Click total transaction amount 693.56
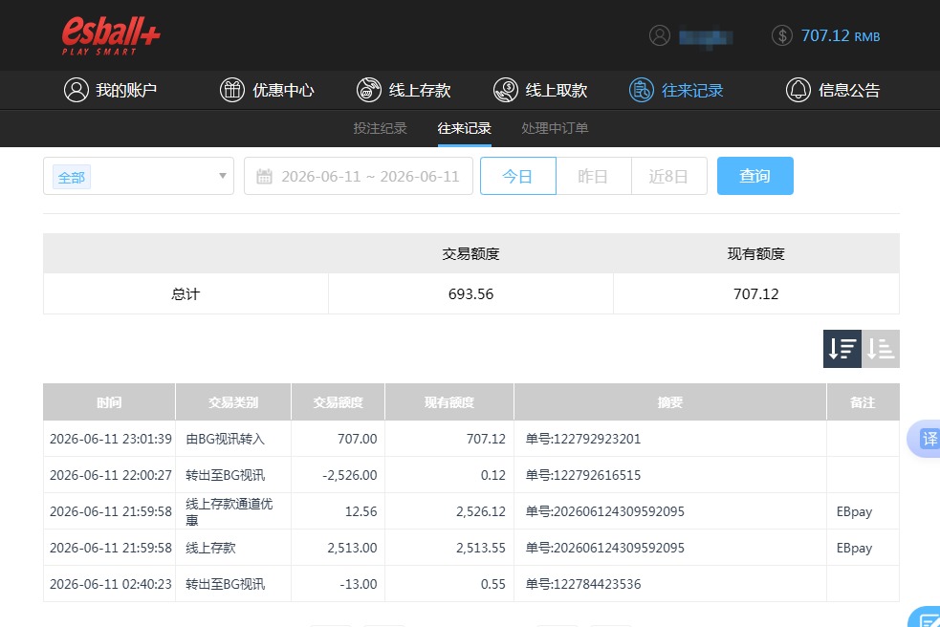 click(x=470, y=293)
